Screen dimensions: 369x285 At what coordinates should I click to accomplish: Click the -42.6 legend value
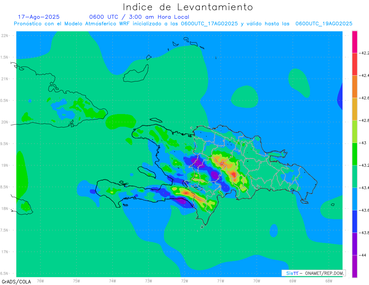(364, 98)
